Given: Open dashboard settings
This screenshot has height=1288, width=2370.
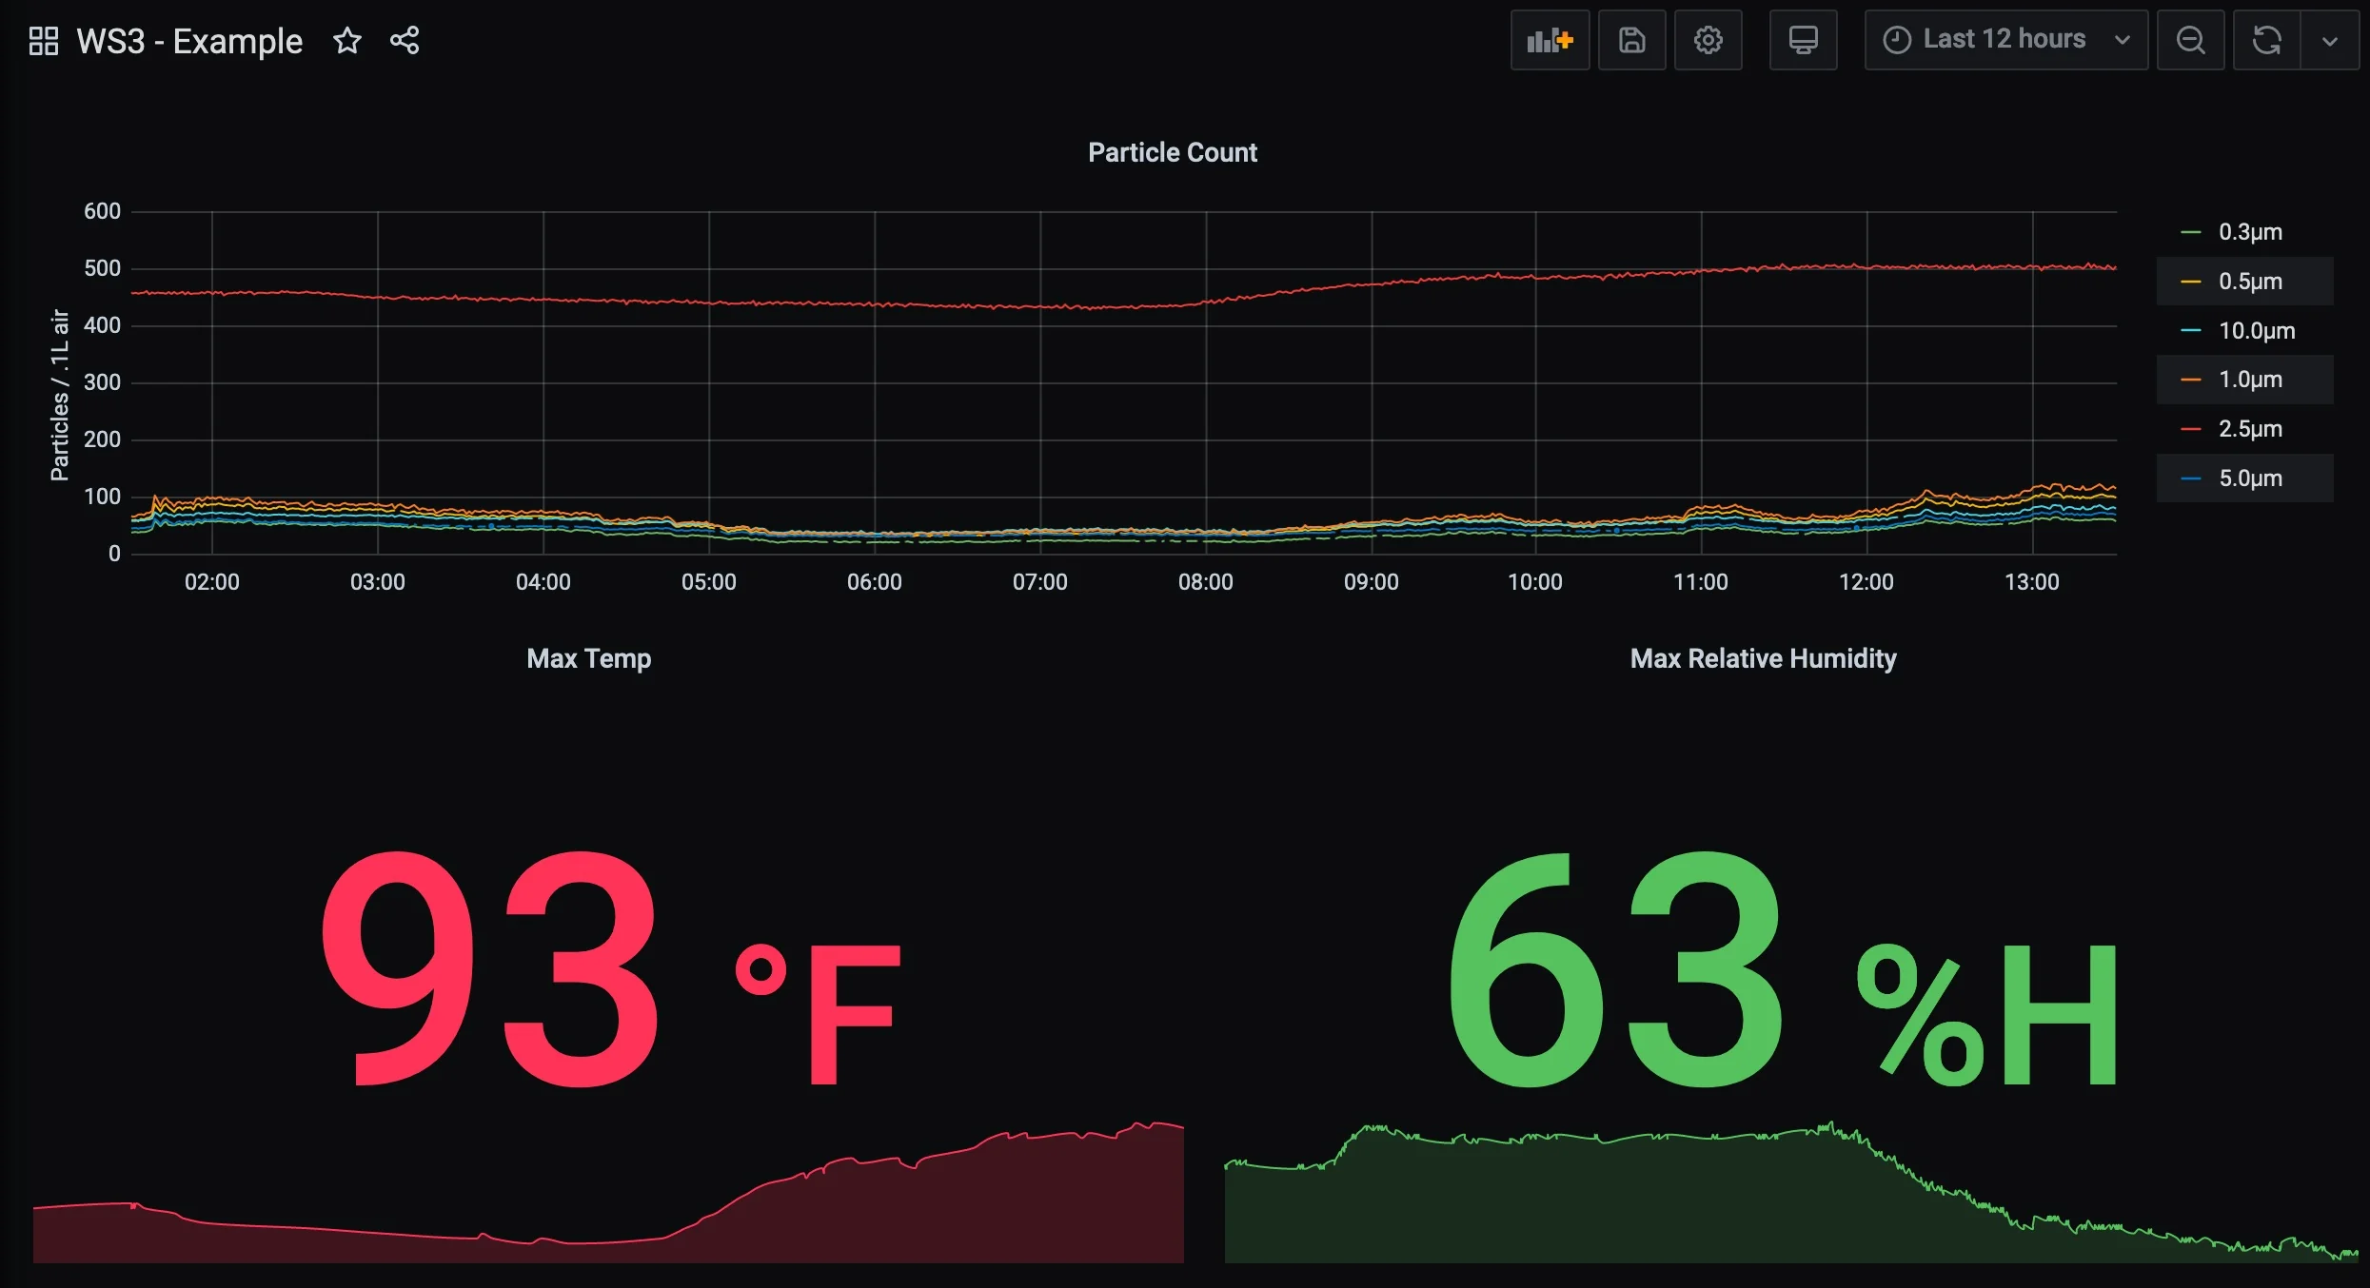Looking at the screenshot, I should 1708,40.
